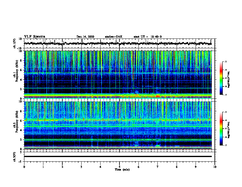Click the "VLF Spectra" plot title
This screenshot has width=242, height=187.
click(35, 37)
